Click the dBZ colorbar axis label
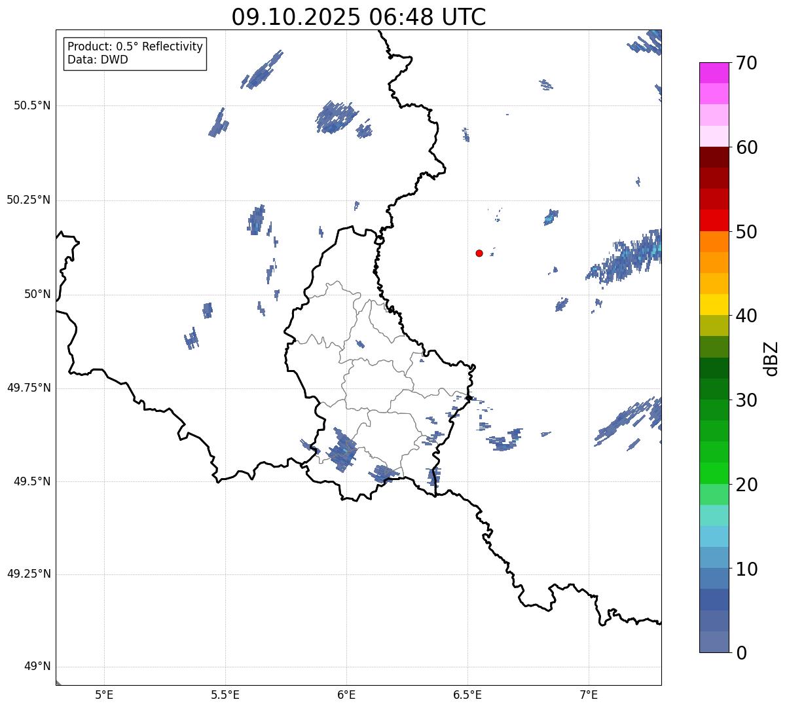 (x=772, y=358)
